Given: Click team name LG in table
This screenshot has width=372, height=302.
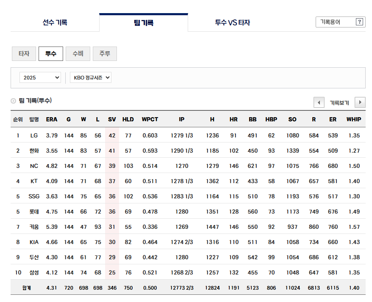Looking at the screenshot, I should pos(34,135).
